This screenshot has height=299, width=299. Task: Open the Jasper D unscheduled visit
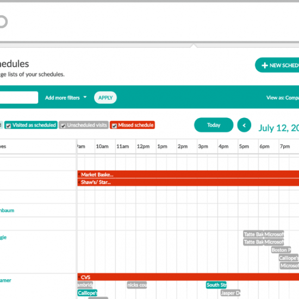pyautogui.click(x=231, y=293)
